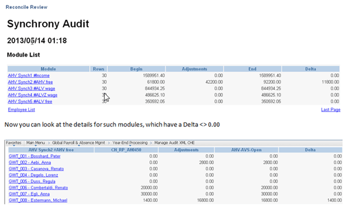The image size is (347, 211).
Task: Select Manage Audit XML CHE breadcrumb
Action: coord(174,143)
